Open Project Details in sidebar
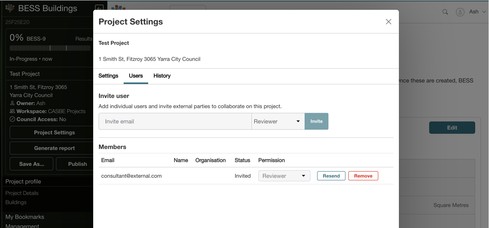This screenshot has width=489, height=228. (22, 193)
